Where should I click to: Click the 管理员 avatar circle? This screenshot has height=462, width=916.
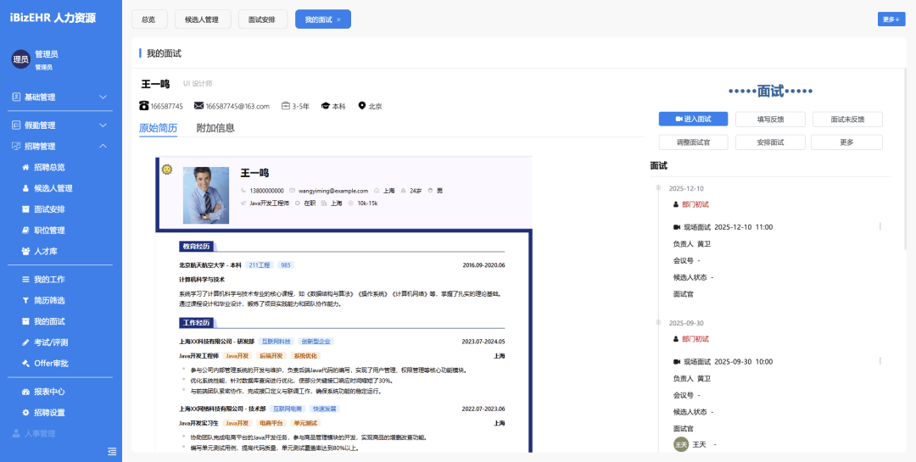coord(20,58)
